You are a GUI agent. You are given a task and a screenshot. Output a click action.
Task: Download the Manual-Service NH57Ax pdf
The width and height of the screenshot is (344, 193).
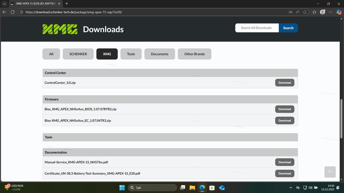tap(285, 162)
